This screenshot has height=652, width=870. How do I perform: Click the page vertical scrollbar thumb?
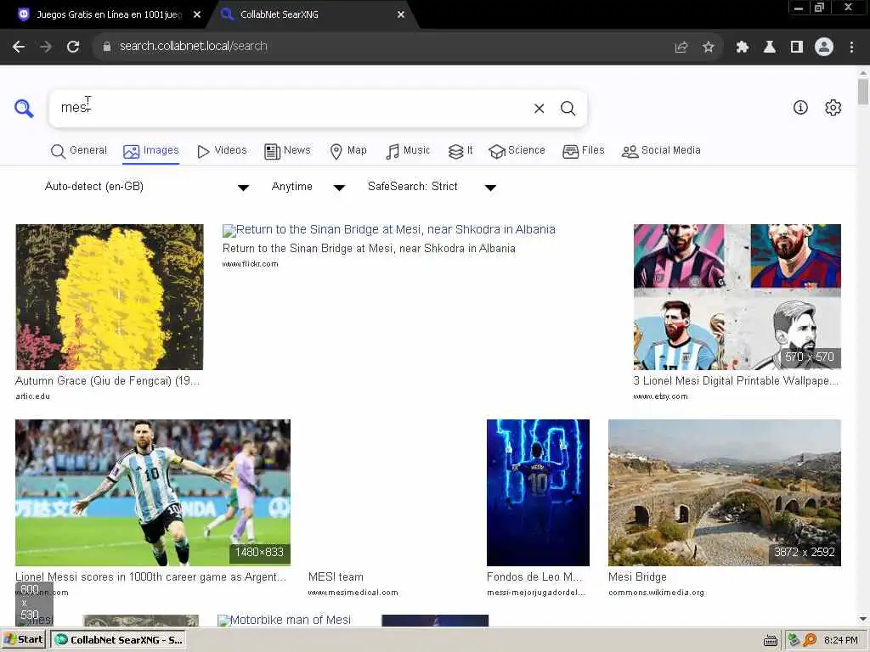click(863, 91)
